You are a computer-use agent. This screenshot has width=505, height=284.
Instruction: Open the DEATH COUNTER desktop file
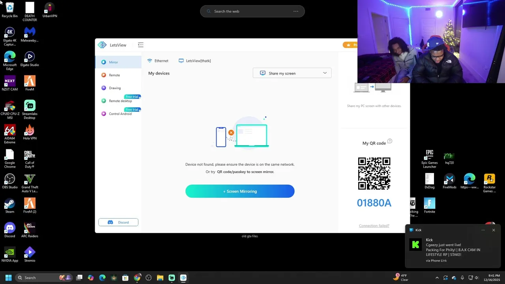pos(30,12)
